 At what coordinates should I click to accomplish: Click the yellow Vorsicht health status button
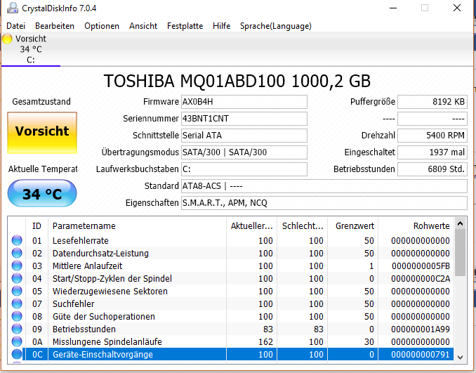point(42,133)
